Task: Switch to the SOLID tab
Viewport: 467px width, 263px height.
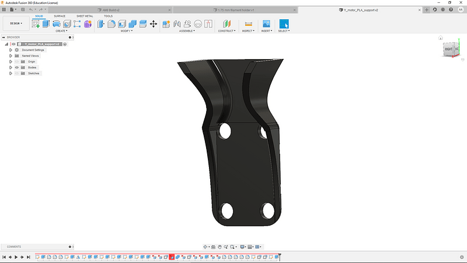Action: click(39, 16)
